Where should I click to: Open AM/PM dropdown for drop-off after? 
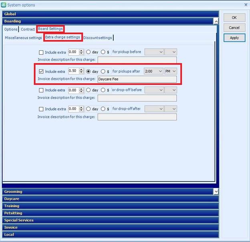(x=171, y=109)
